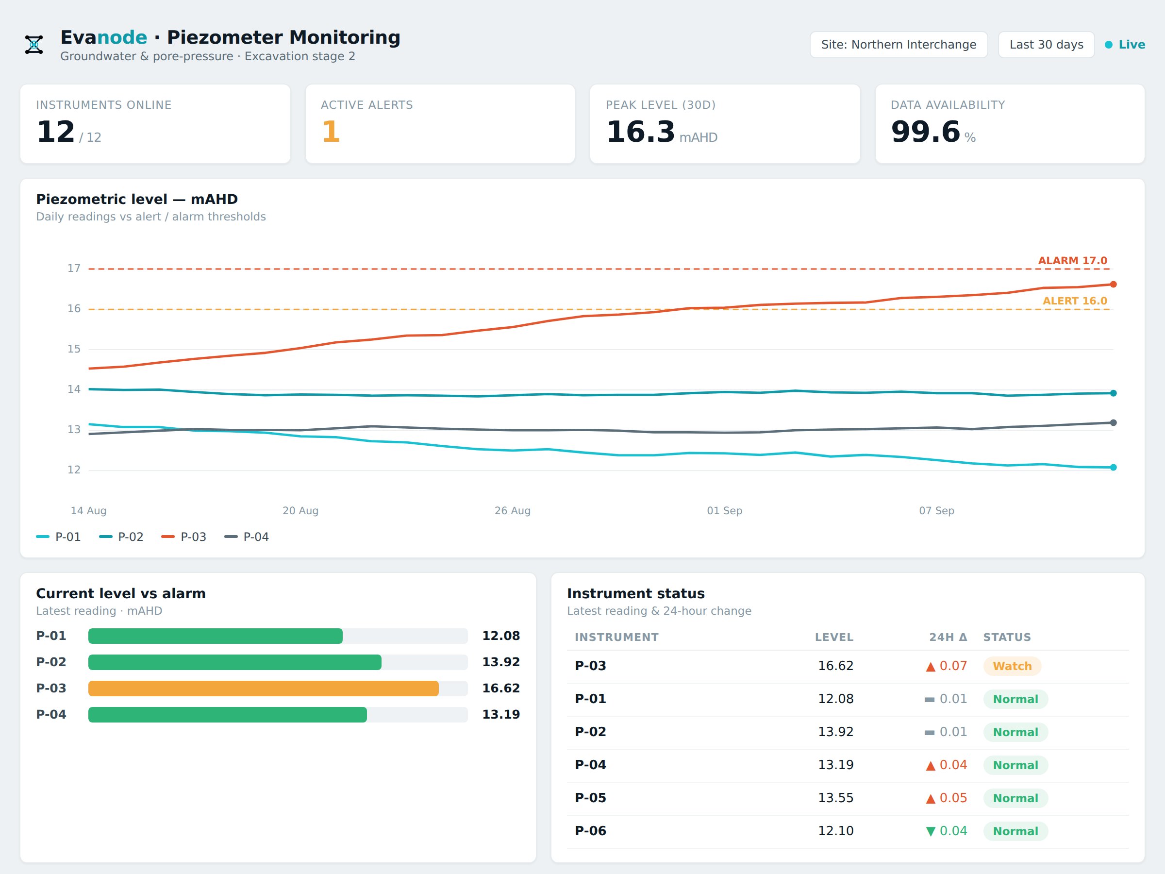
Task: Open the Instruments Online card
Action: coord(155,124)
